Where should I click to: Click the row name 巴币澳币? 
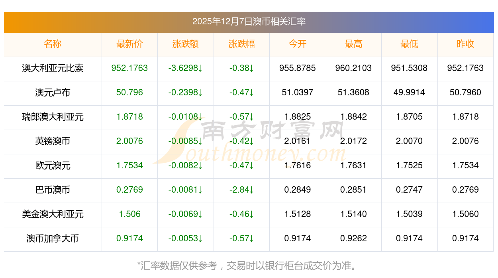point(53,190)
